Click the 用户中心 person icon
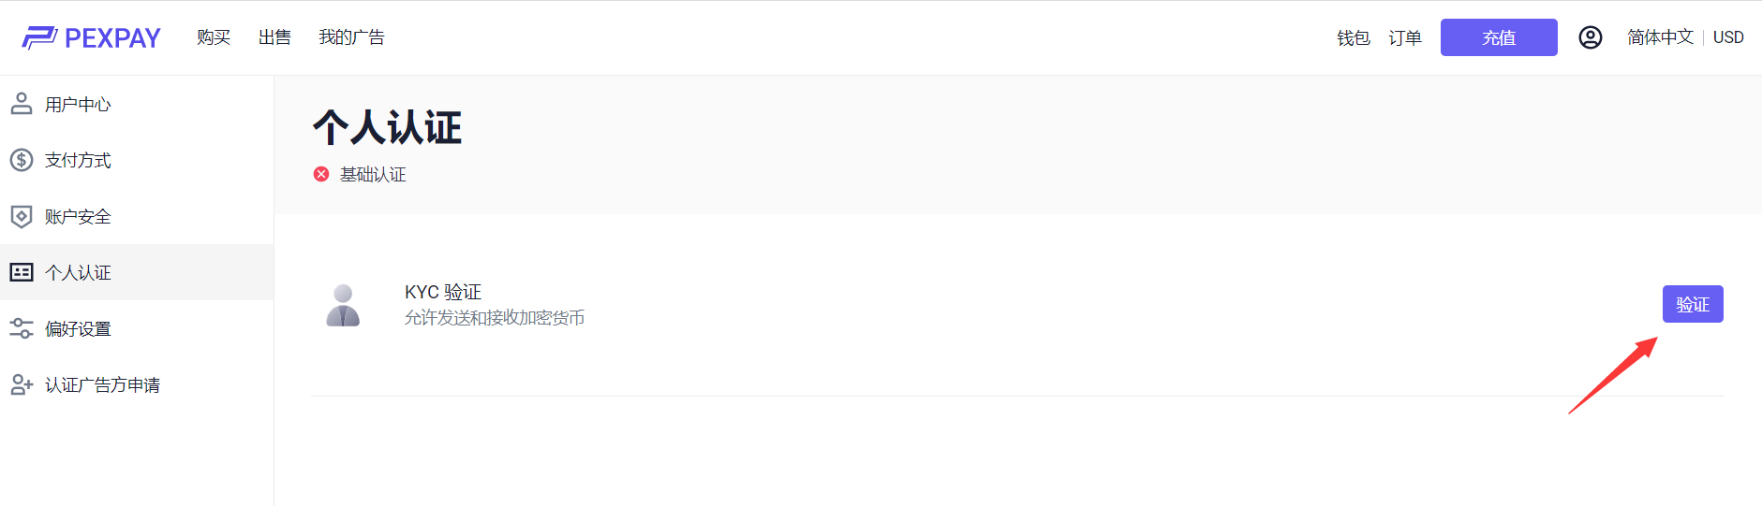 point(22,104)
